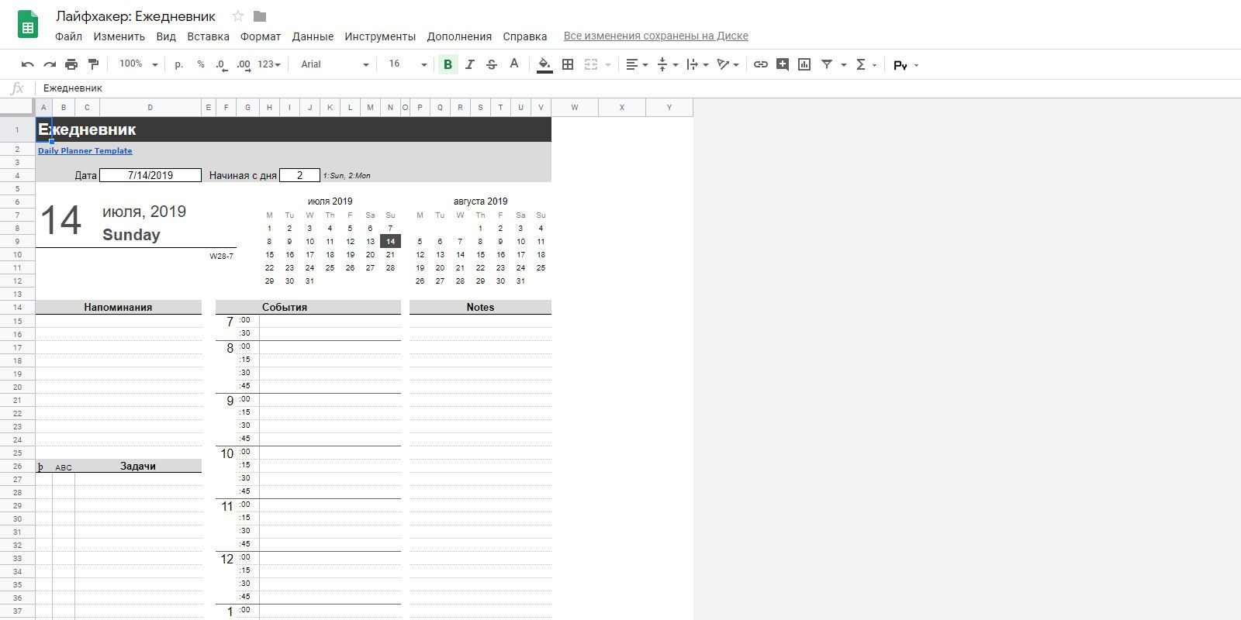Click the merge cells icon
Screen dimensions: 1241x620
click(590, 64)
